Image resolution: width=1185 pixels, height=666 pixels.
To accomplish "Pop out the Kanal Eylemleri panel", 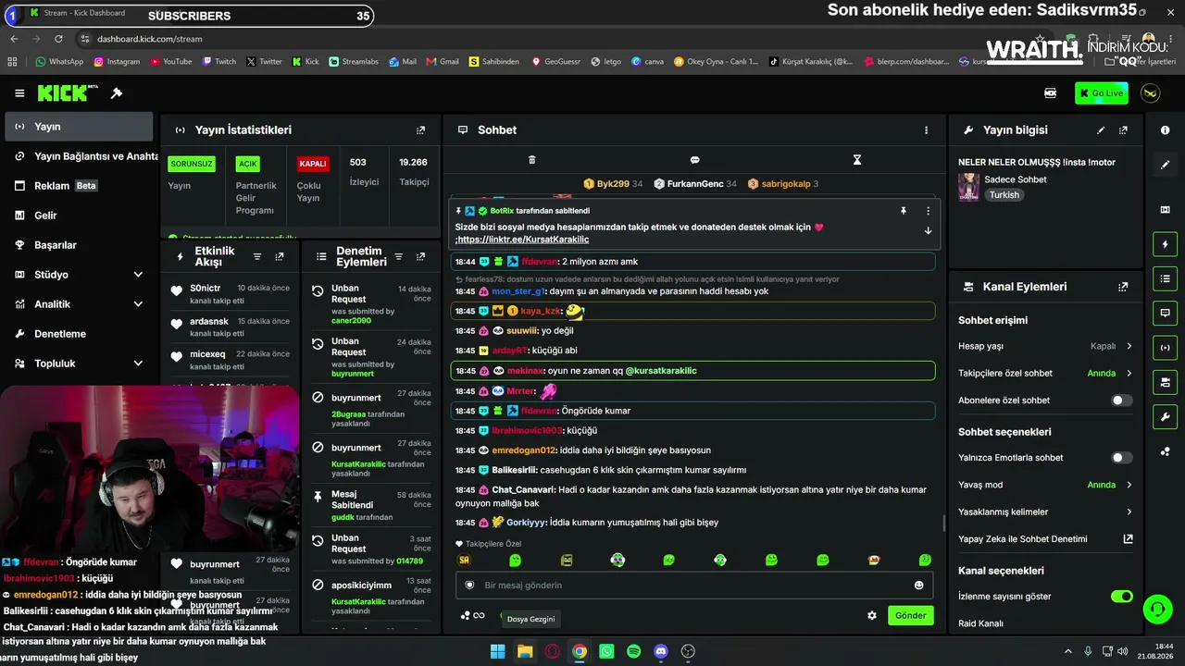I will tap(1123, 287).
